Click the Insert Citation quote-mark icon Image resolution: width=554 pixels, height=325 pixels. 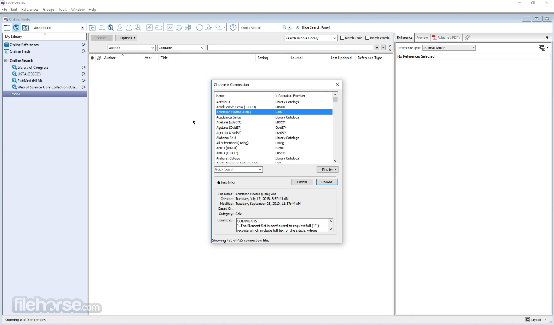170,28
